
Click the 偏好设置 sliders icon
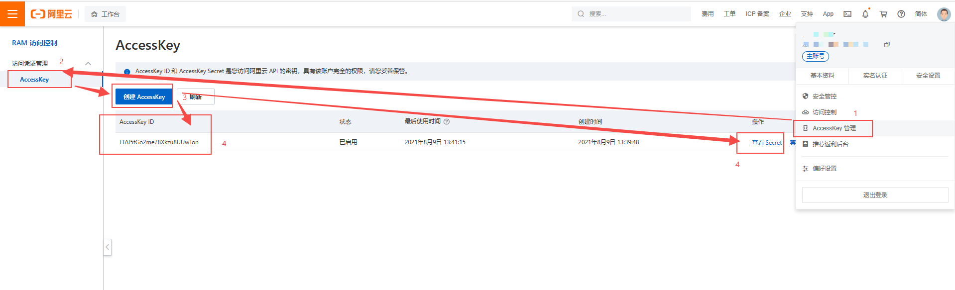pyautogui.click(x=805, y=169)
